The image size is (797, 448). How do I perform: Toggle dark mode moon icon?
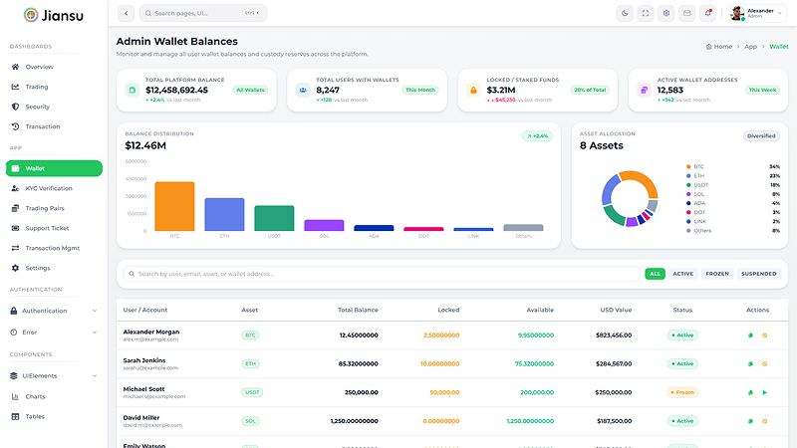coord(625,13)
